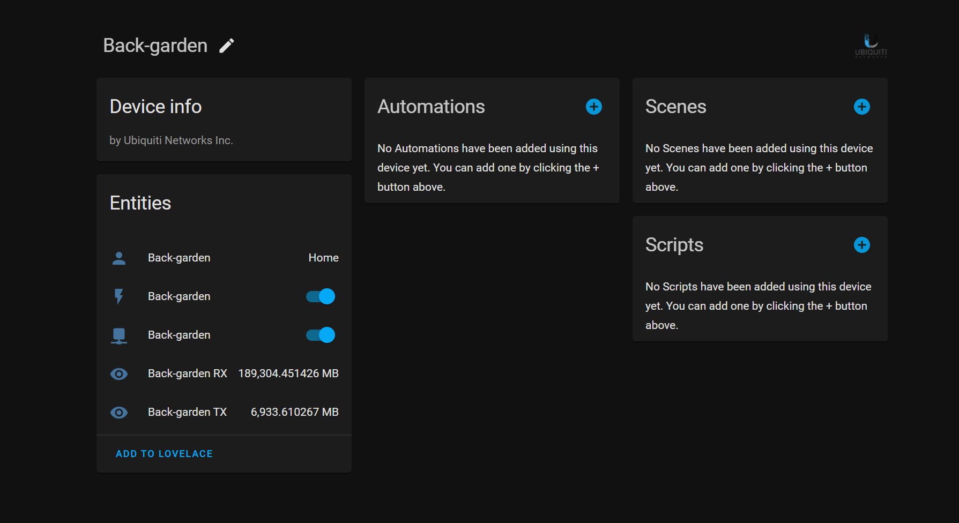Click the Back-garden label beside lightning bolt
The height and width of the screenshot is (523, 959).
pos(179,296)
